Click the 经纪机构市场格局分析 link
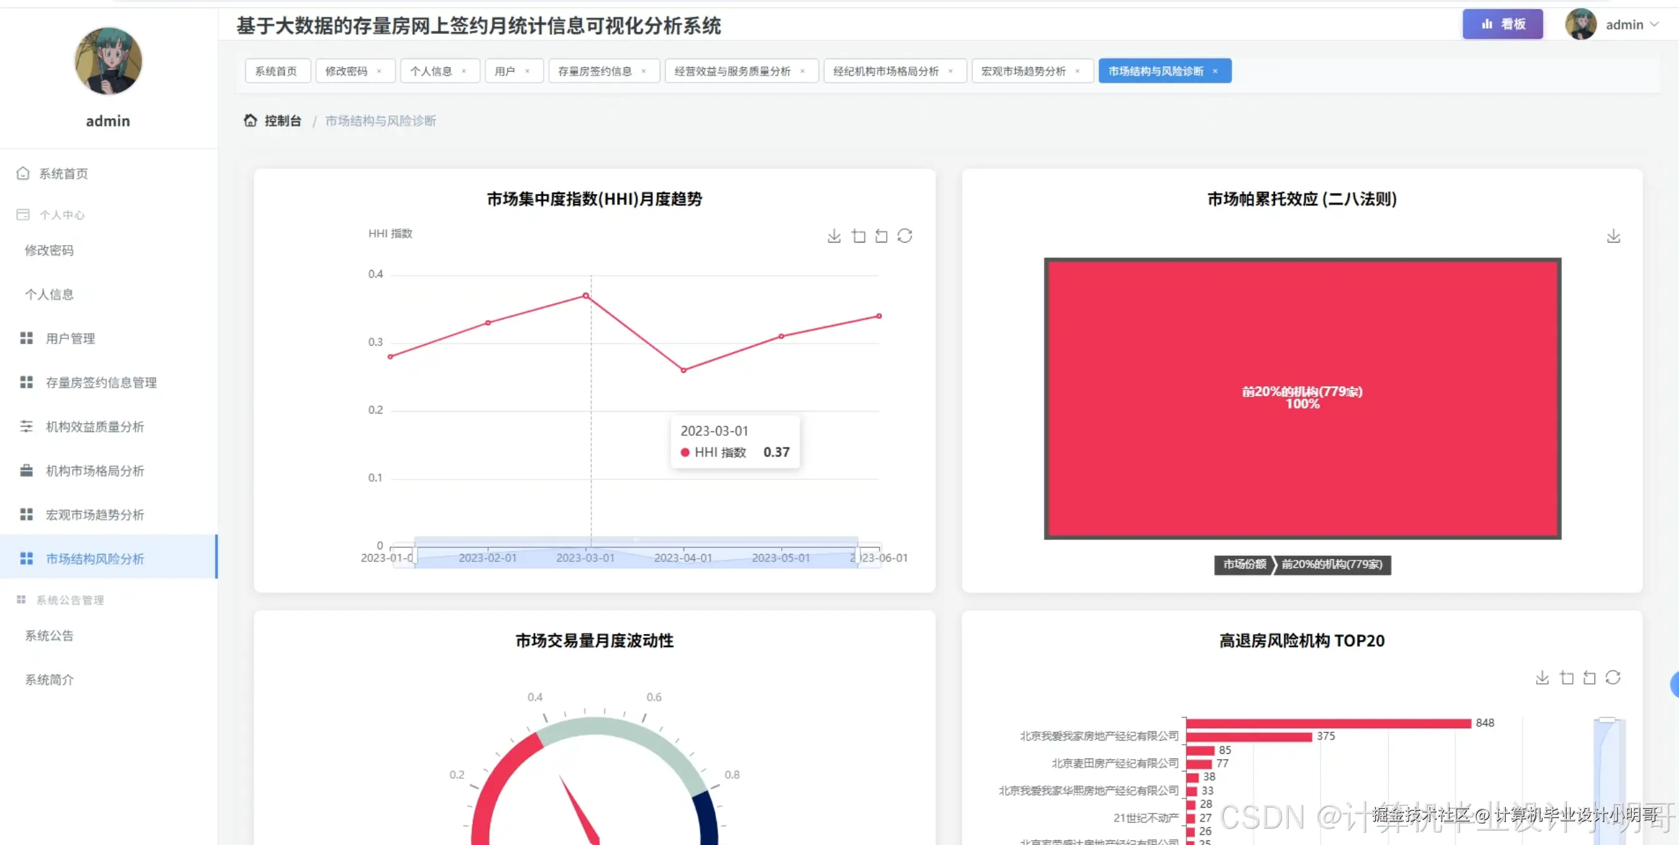Viewport: 1679px width, 845px height. click(887, 71)
